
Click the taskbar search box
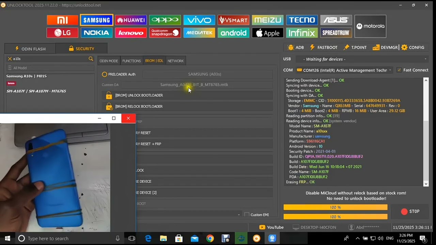(70, 239)
